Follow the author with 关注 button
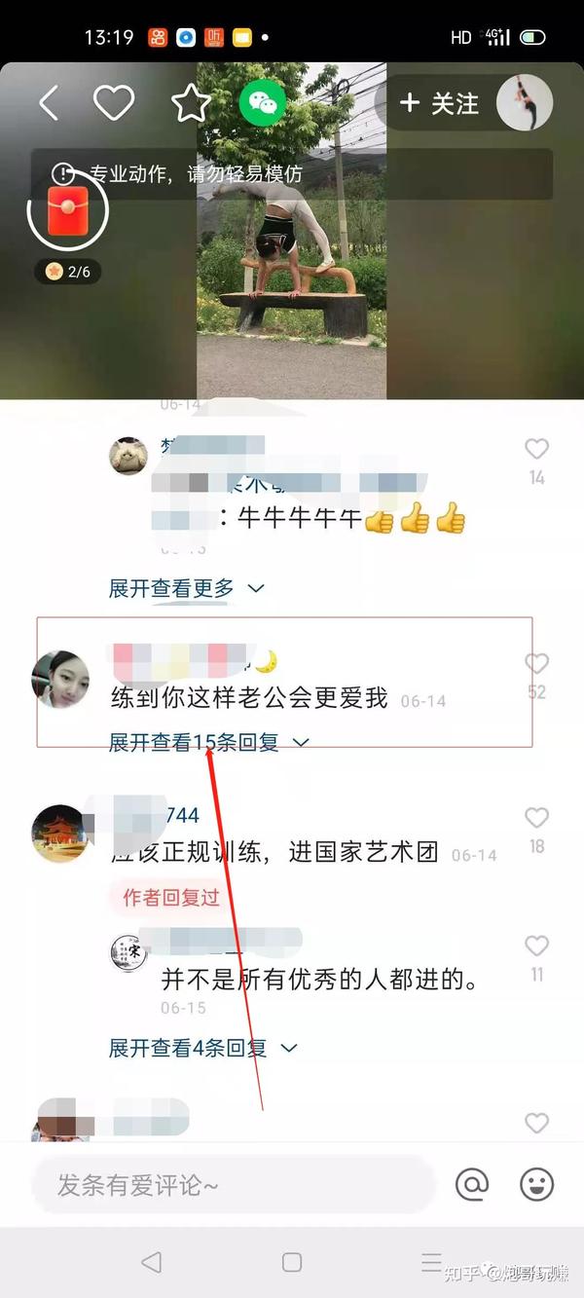The width and height of the screenshot is (584, 1298). tap(439, 102)
